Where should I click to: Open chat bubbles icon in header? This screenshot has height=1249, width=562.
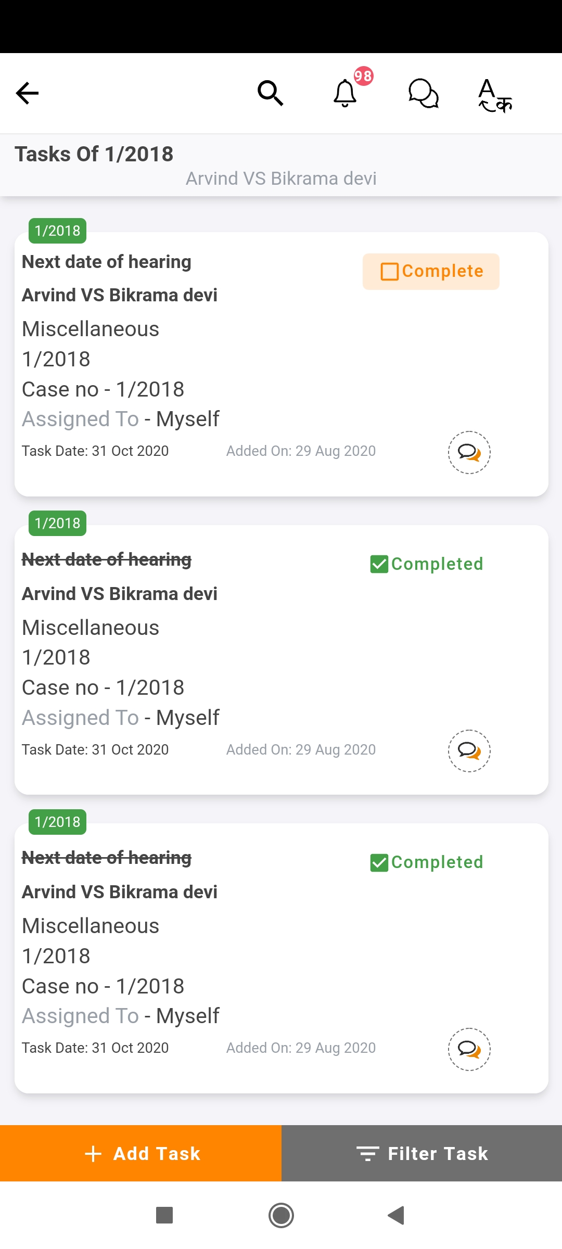423,94
